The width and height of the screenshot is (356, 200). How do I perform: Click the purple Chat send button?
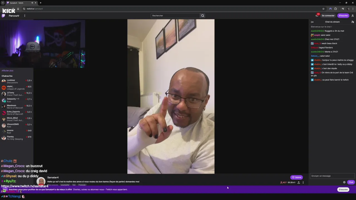pyautogui.click(x=351, y=182)
